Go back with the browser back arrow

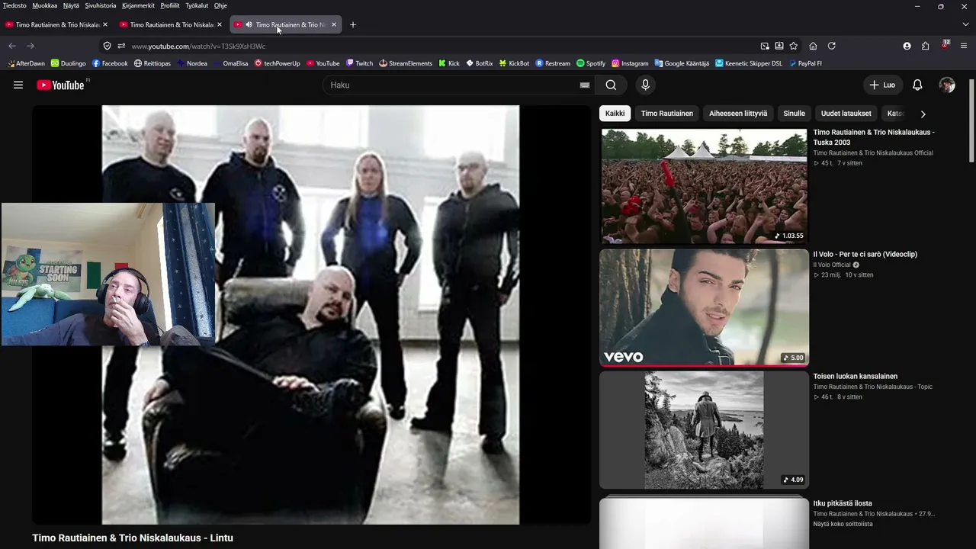point(12,46)
